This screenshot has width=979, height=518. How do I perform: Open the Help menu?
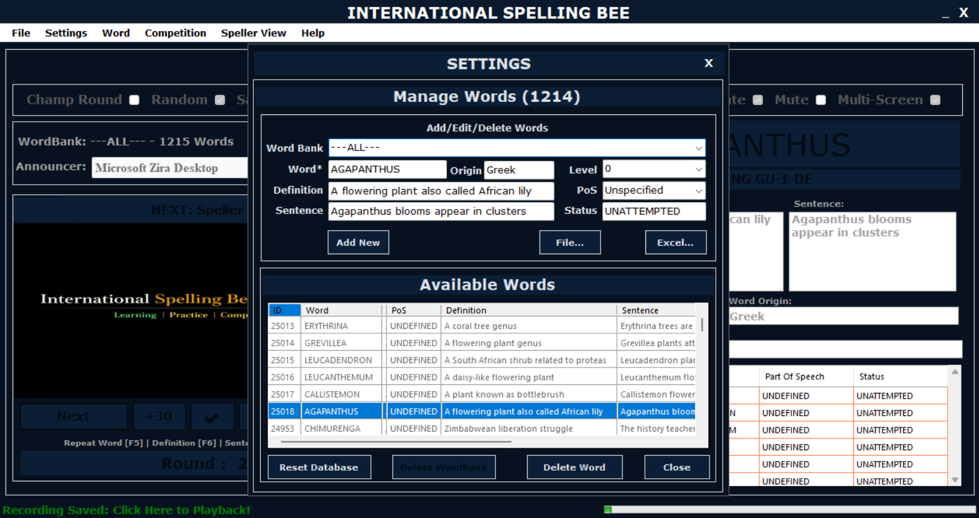[313, 33]
